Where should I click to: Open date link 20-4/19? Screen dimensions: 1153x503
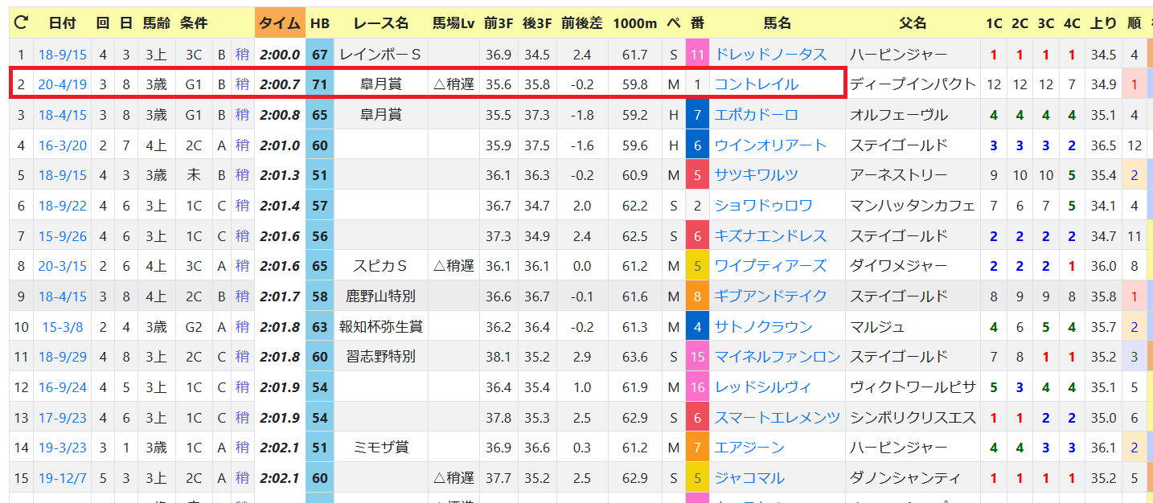[x=62, y=84]
